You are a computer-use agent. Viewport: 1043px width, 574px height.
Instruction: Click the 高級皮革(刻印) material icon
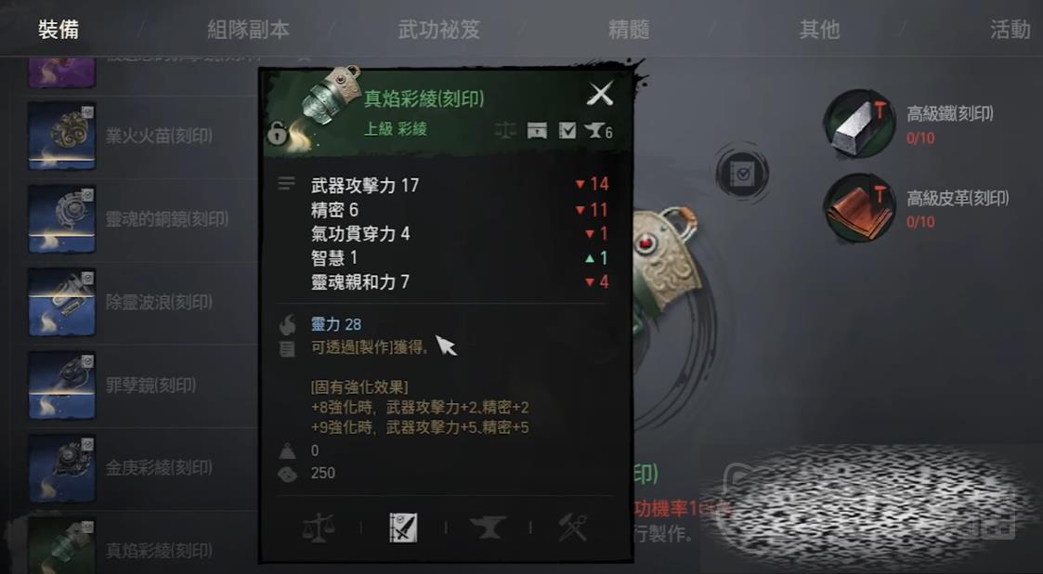pyautogui.click(x=859, y=207)
